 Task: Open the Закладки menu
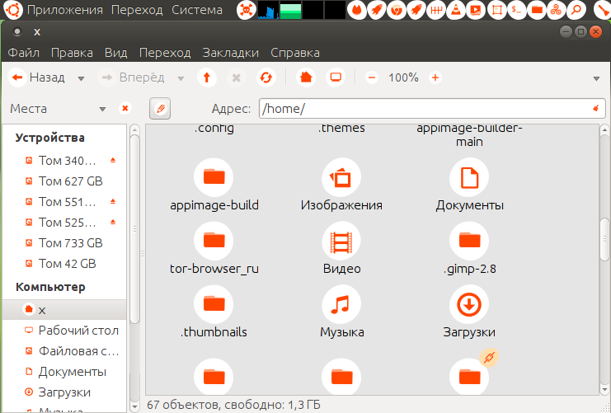pyautogui.click(x=231, y=53)
